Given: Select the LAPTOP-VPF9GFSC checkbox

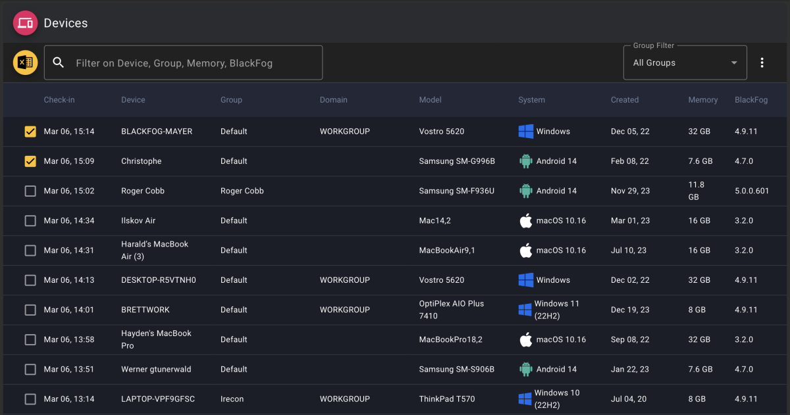Looking at the screenshot, I should 30,399.
